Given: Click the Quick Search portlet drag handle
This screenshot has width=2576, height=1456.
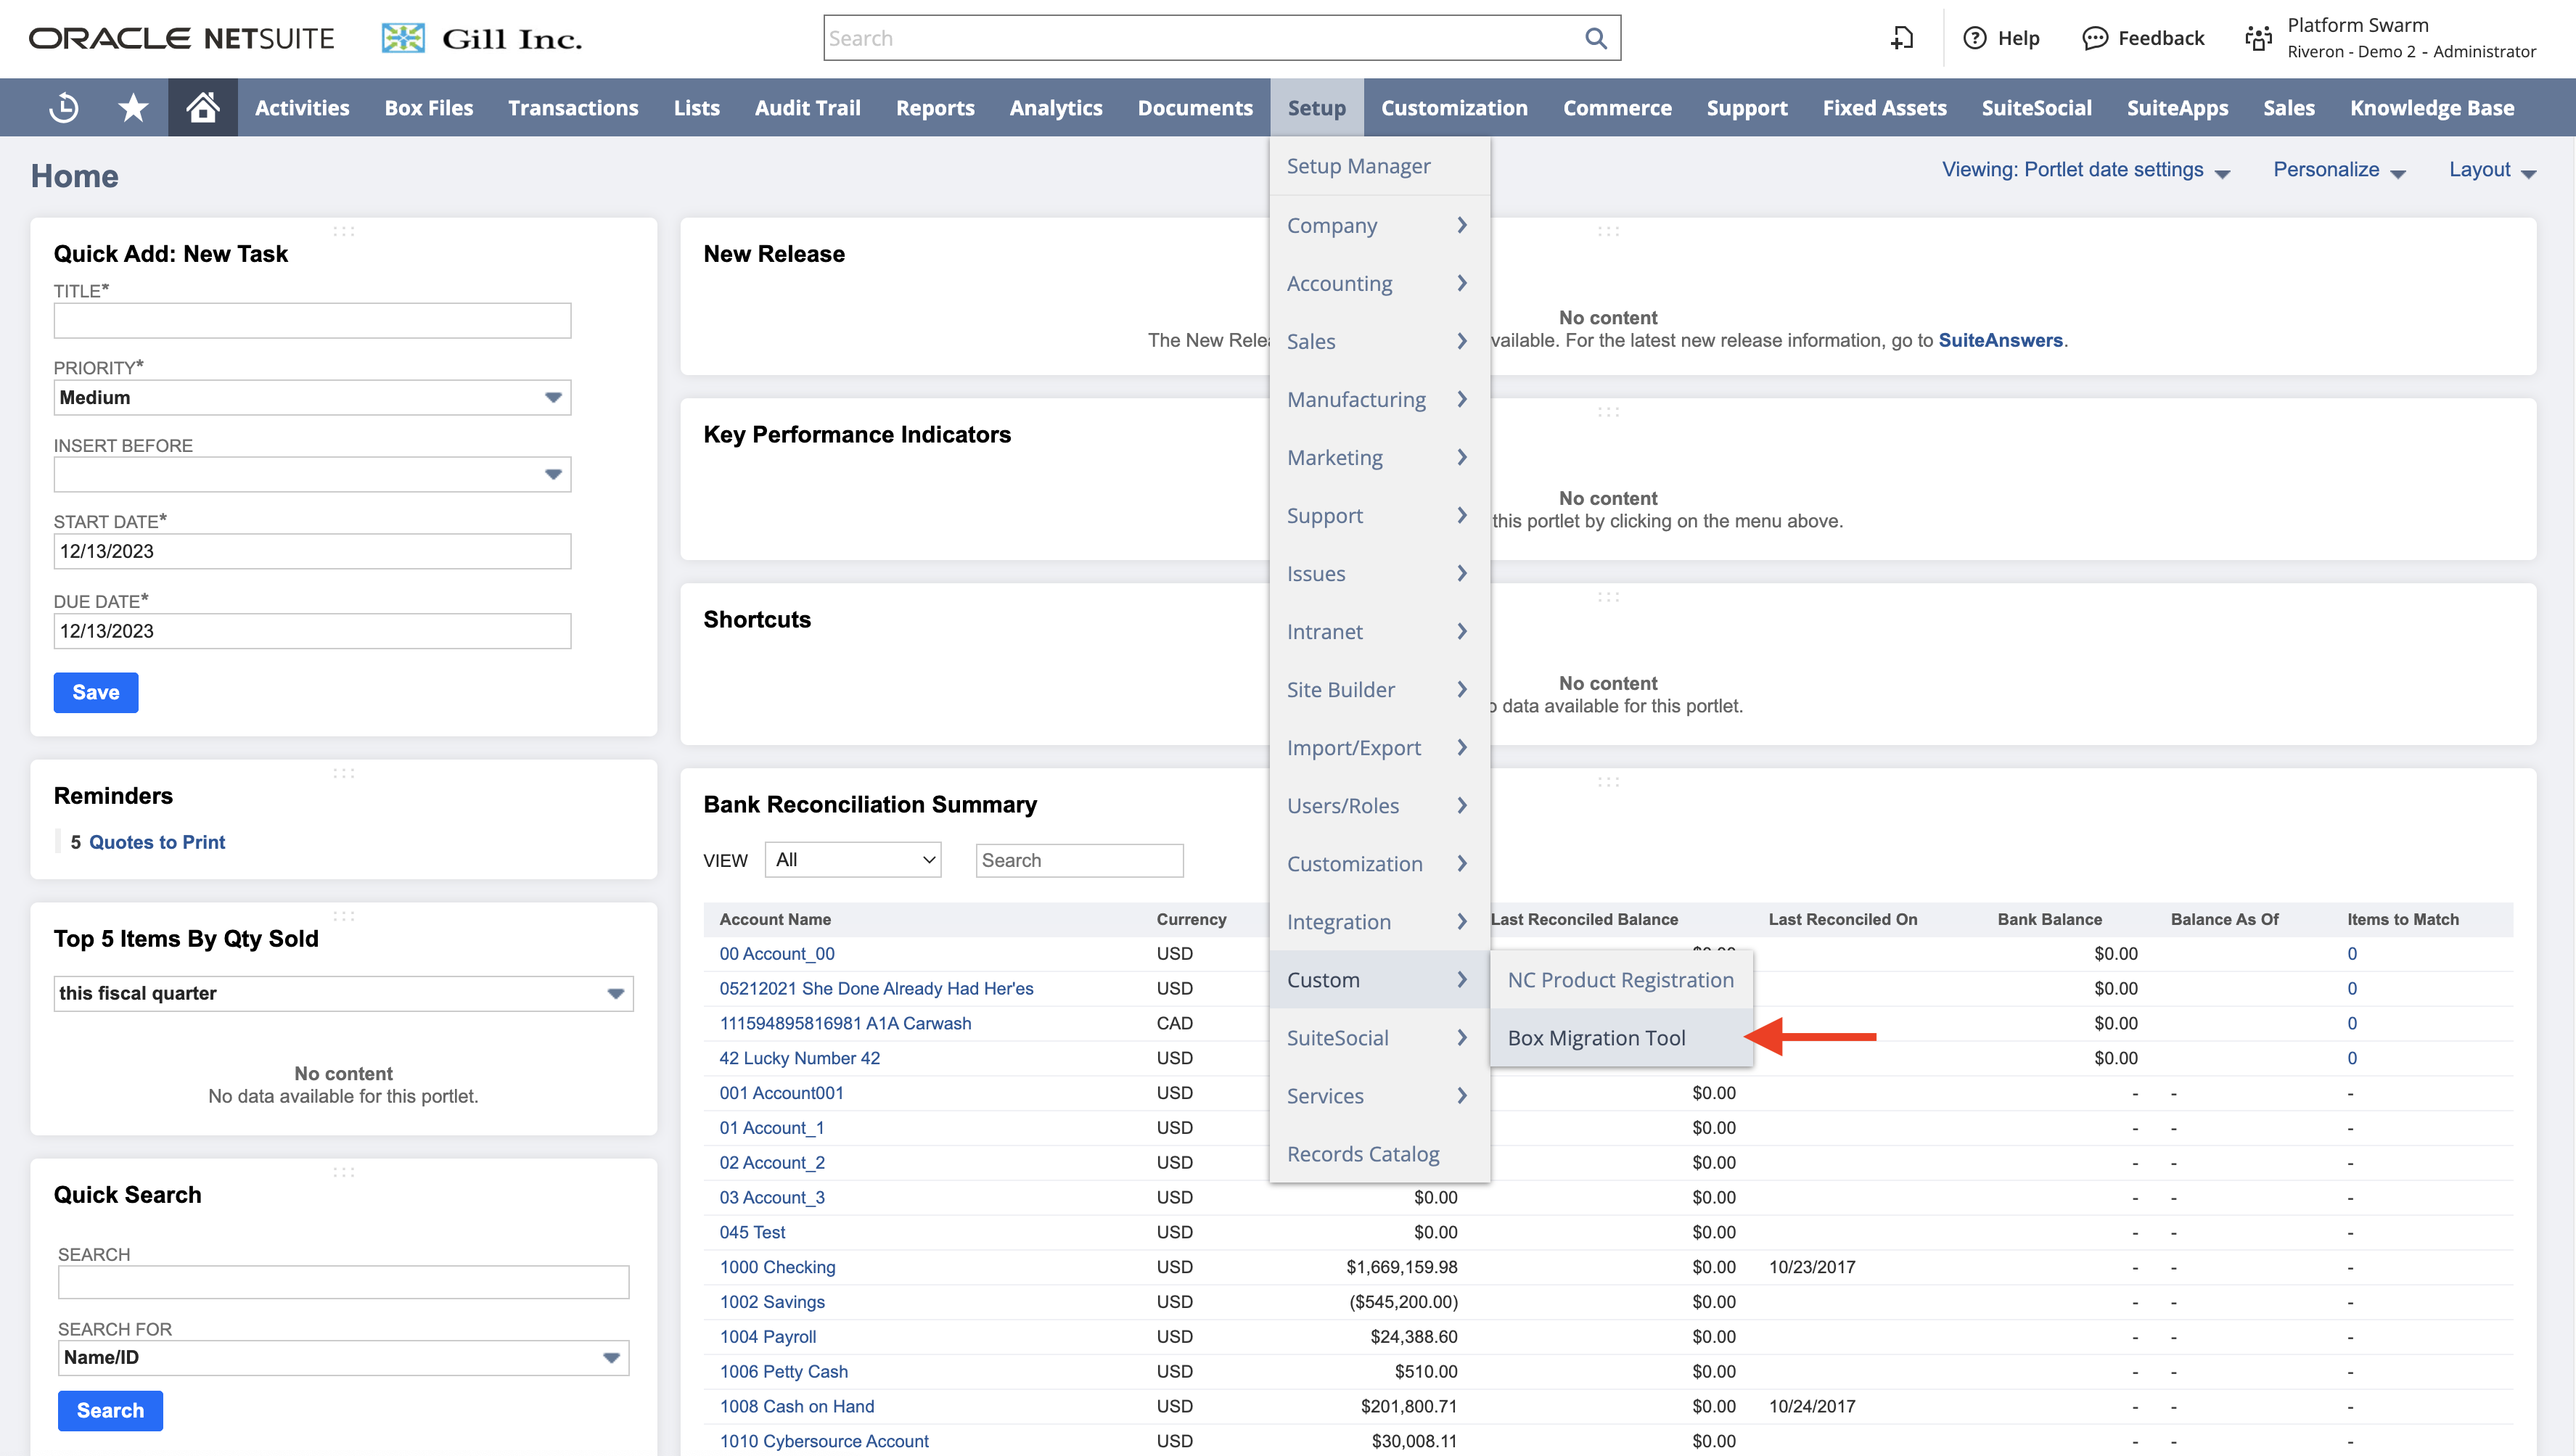Looking at the screenshot, I should [x=343, y=1172].
